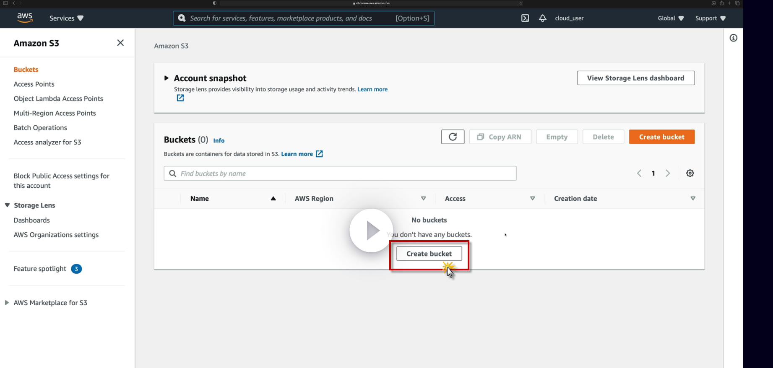
Task: Focus the AWS services search field
Action: (304, 18)
